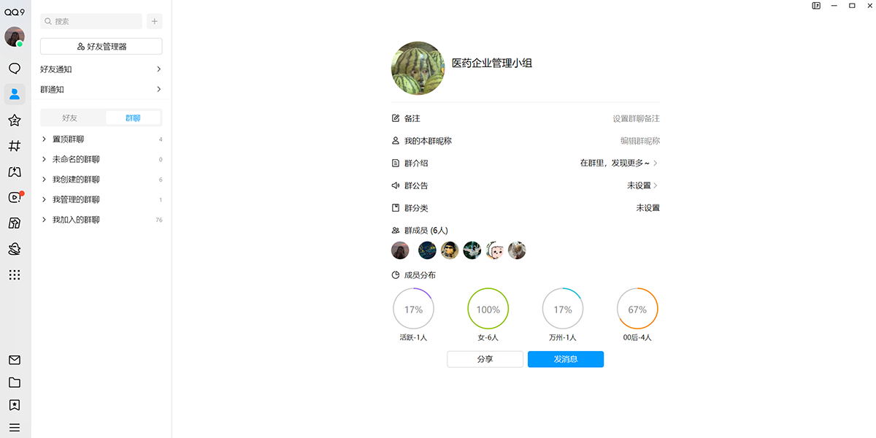The width and height of the screenshot is (876, 438).
Task: Expand the 置顶群聊 group section
Action: point(69,139)
